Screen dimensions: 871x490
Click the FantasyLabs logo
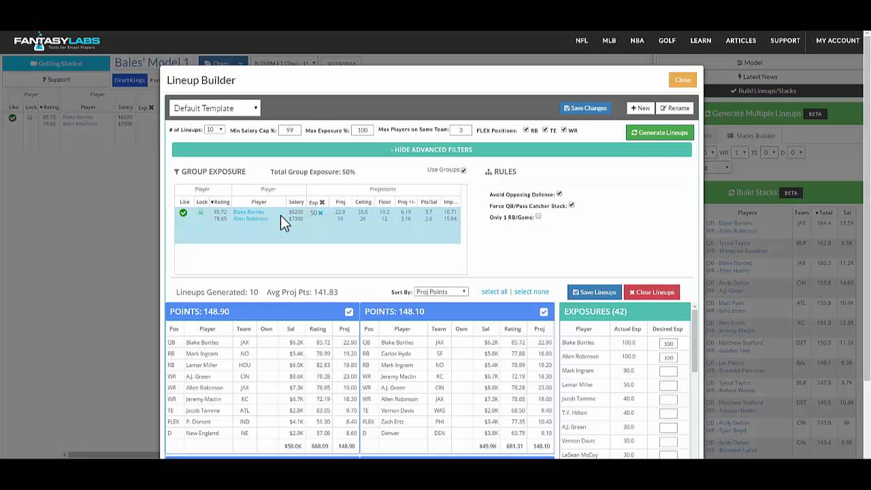(57, 41)
